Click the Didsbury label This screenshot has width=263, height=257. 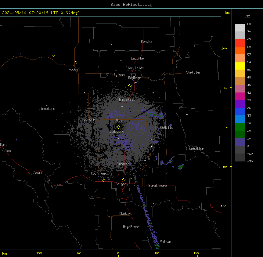pos(117,132)
